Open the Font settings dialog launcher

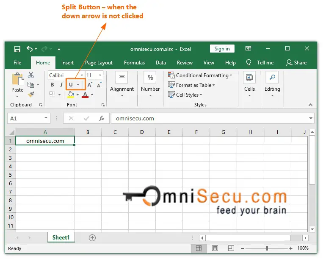103,105
